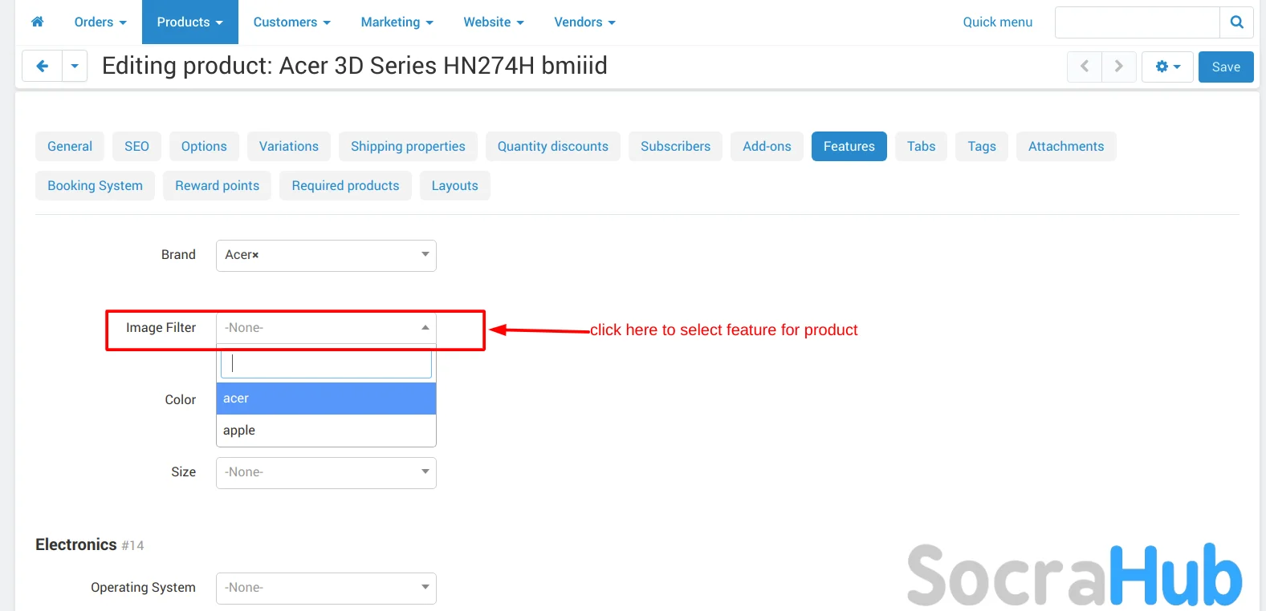
Task: Click the home icon in navigation bar
Action: (x=37, y=22)
